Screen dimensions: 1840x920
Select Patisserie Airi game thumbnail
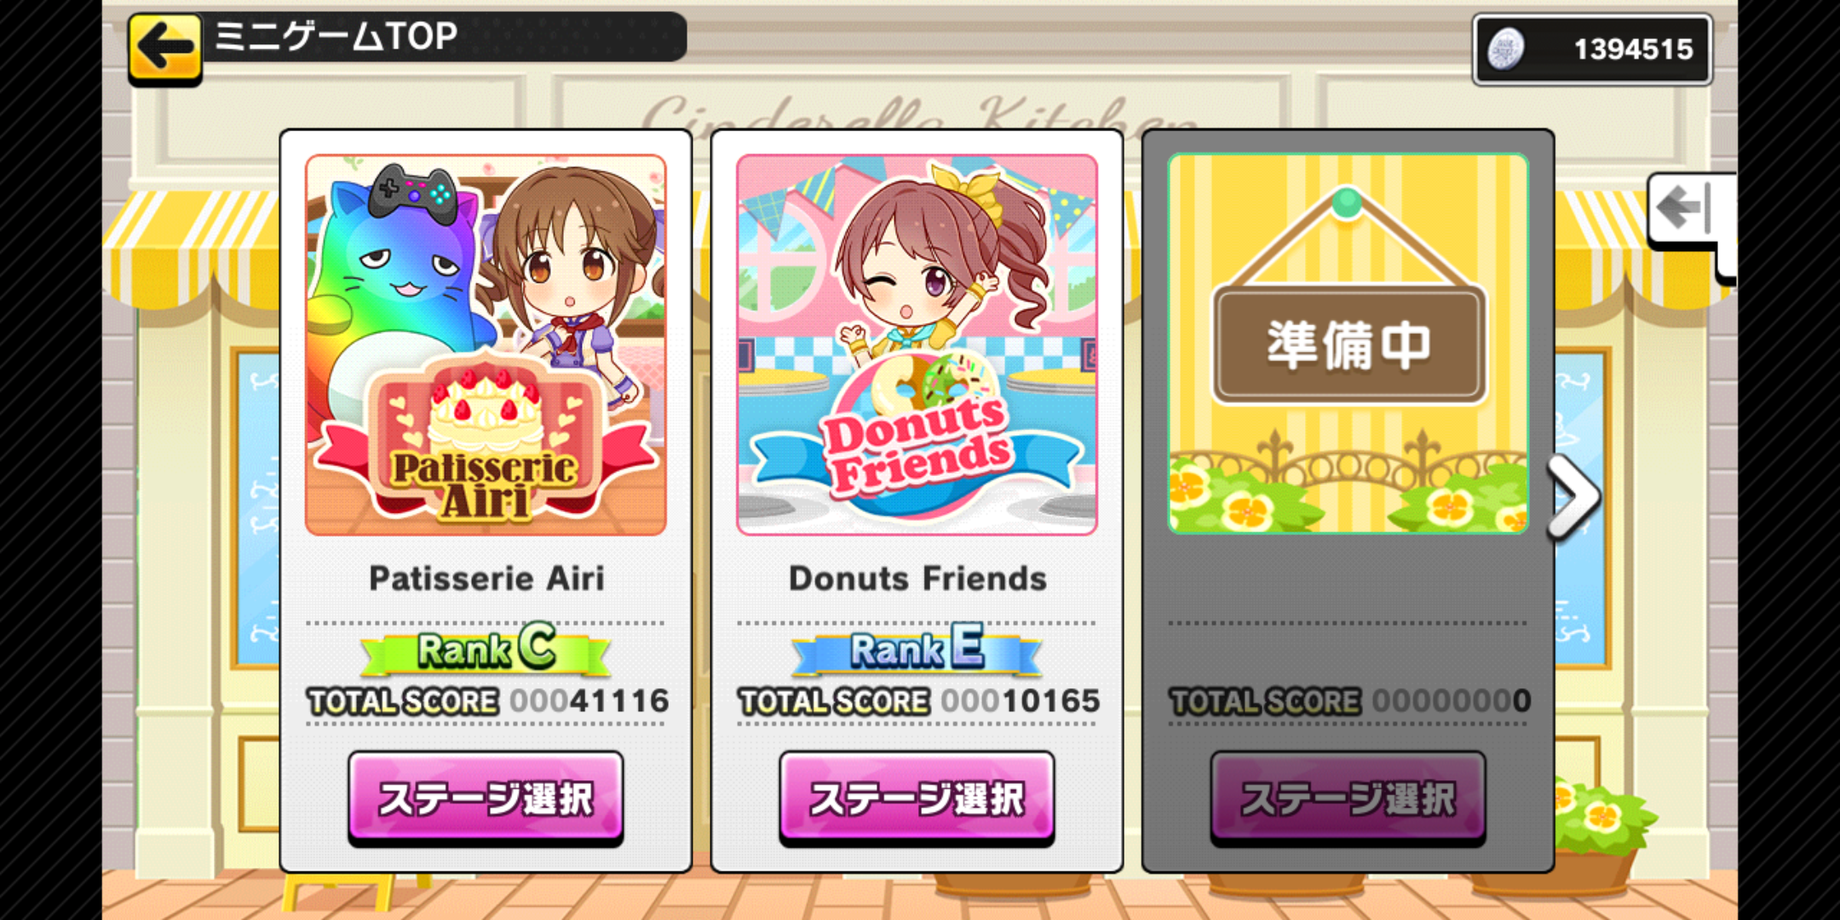coord(486,345)
